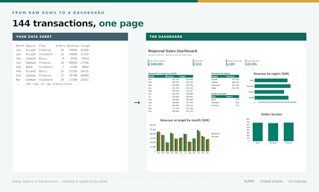Select the Abha row in region table
The width and height of the screenshot is (319, 192).
pos(225,88)
